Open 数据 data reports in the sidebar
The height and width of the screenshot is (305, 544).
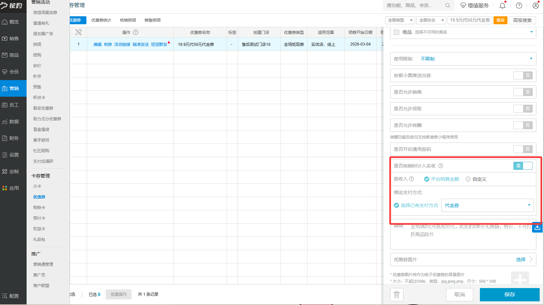point(13,122)
